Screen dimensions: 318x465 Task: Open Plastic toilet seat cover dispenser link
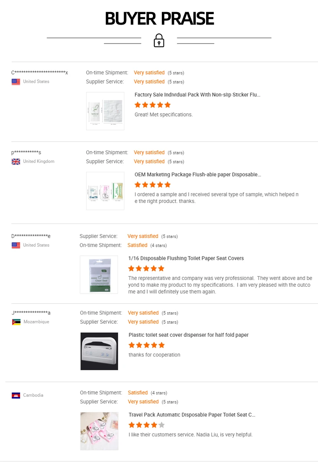(188, 335)
